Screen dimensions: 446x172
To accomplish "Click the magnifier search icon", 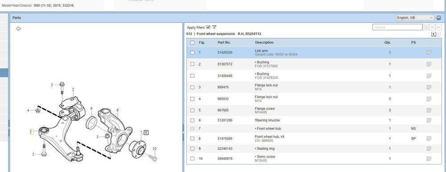I will click(x=425, y=27).
